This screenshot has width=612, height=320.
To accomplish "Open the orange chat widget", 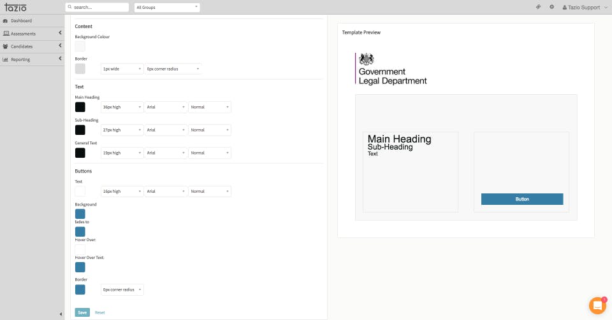I will (x=597, y=305).
